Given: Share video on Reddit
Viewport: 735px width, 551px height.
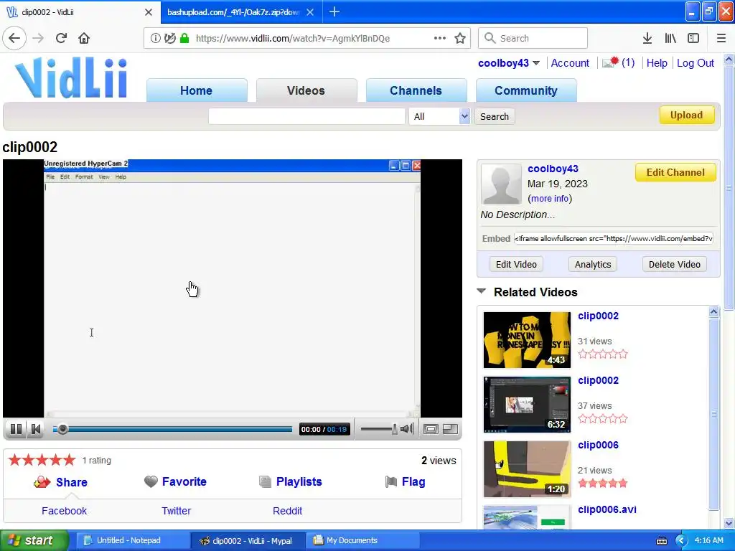Looking at the screenshot, I should pos(287,511).
